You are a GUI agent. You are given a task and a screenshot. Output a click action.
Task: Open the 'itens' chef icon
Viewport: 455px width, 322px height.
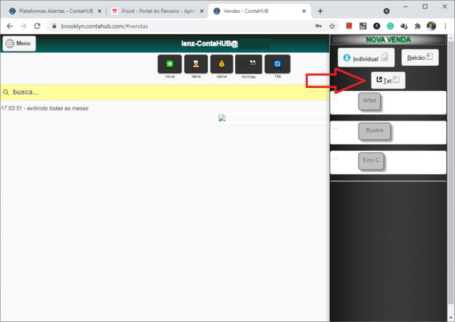tap(196, 64)
